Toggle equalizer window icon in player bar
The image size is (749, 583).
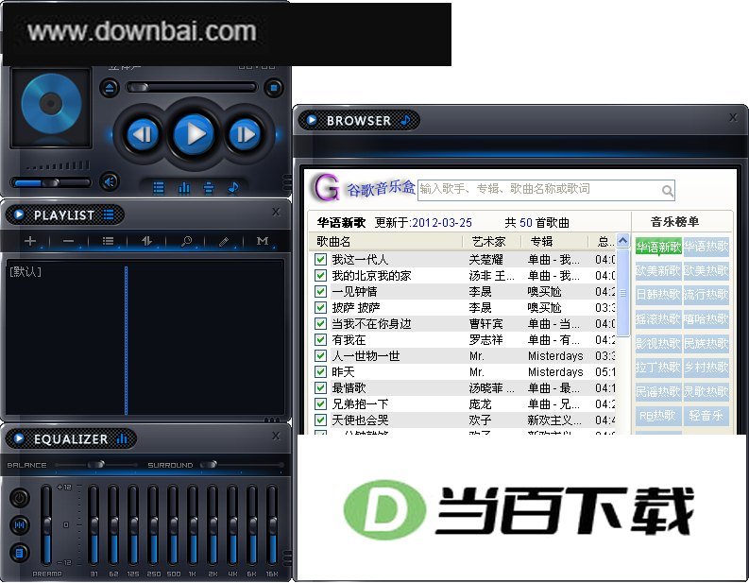coord(184,188)
